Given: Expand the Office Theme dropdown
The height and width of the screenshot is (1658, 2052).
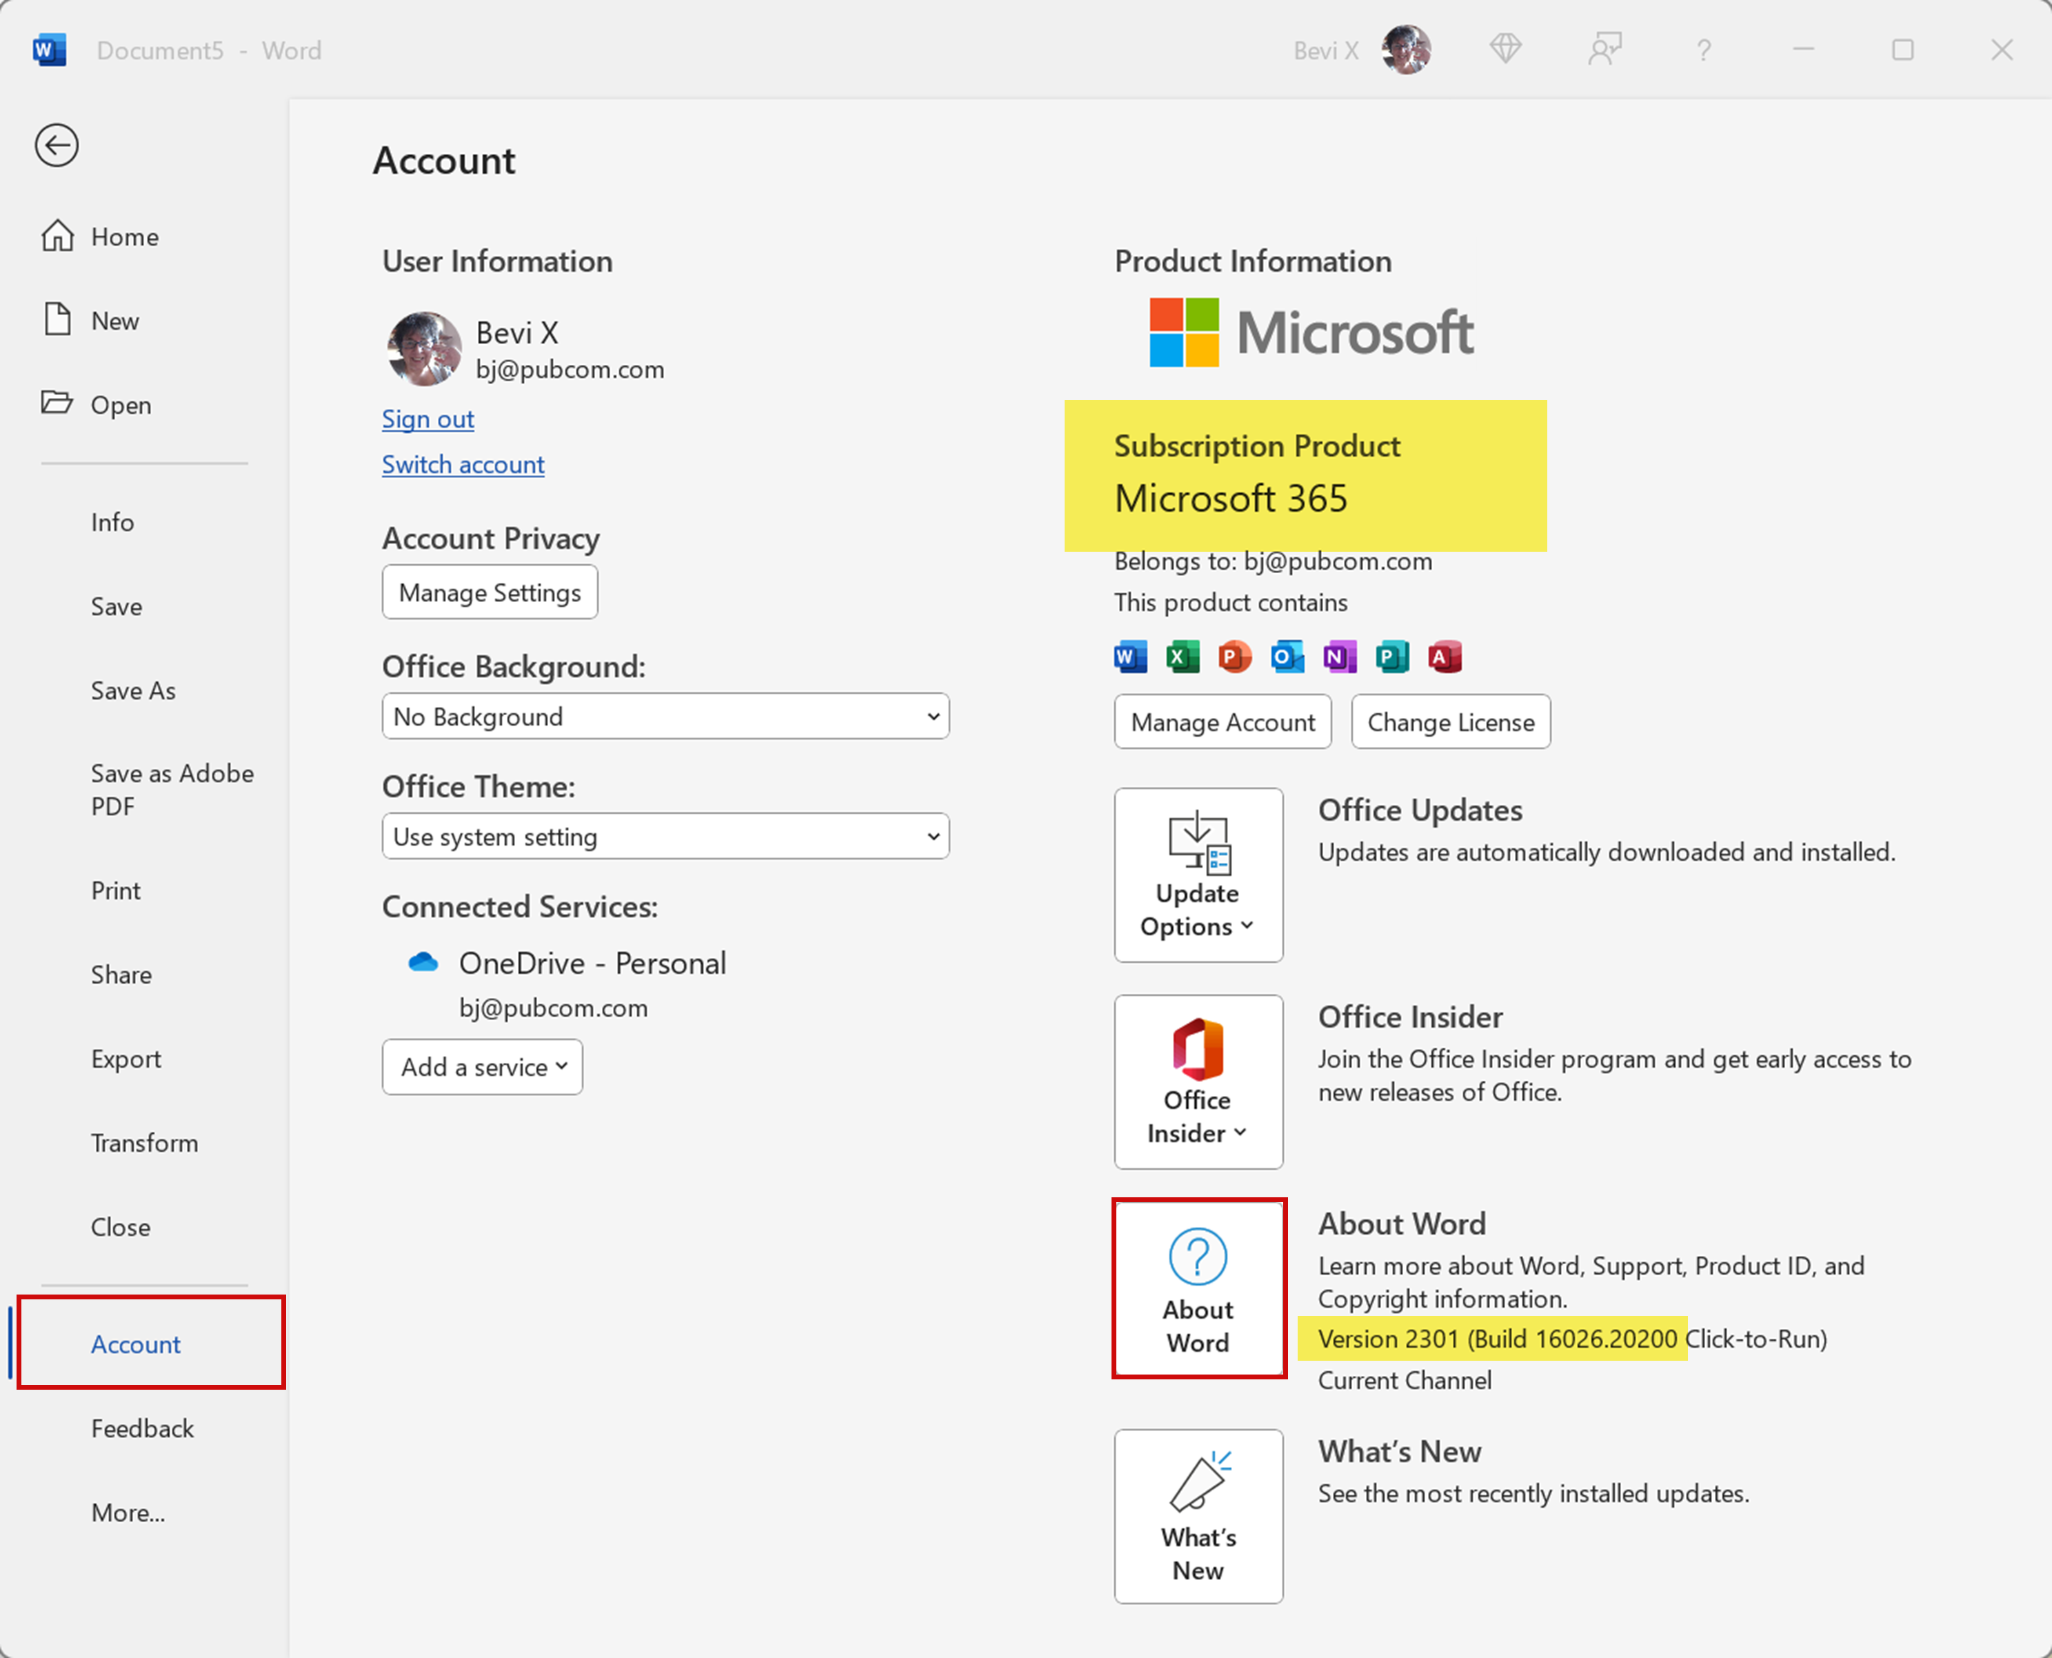Looking at the screenshot, I should tap(665, 837).
